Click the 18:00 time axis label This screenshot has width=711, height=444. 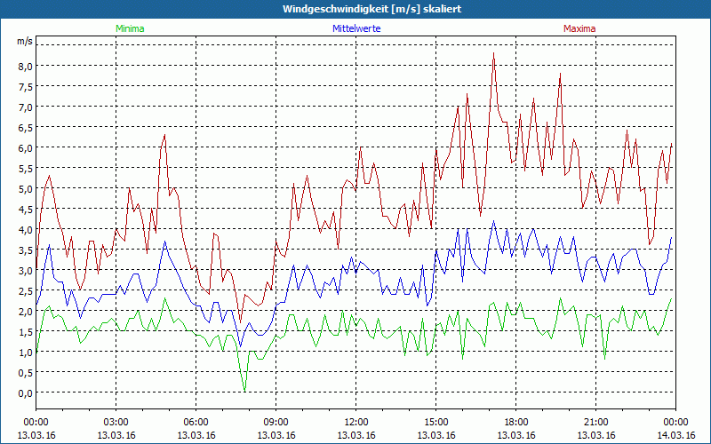[515, 422]
